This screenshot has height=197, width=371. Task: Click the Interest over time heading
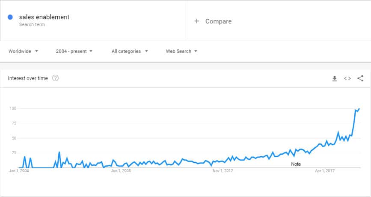coord(28,78)
